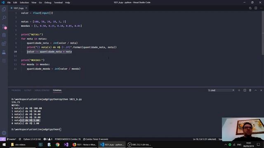The width and height of the screenshot is (264, 148).
Task: Open Manage gear in activity bar
Action: pos(4,133)
